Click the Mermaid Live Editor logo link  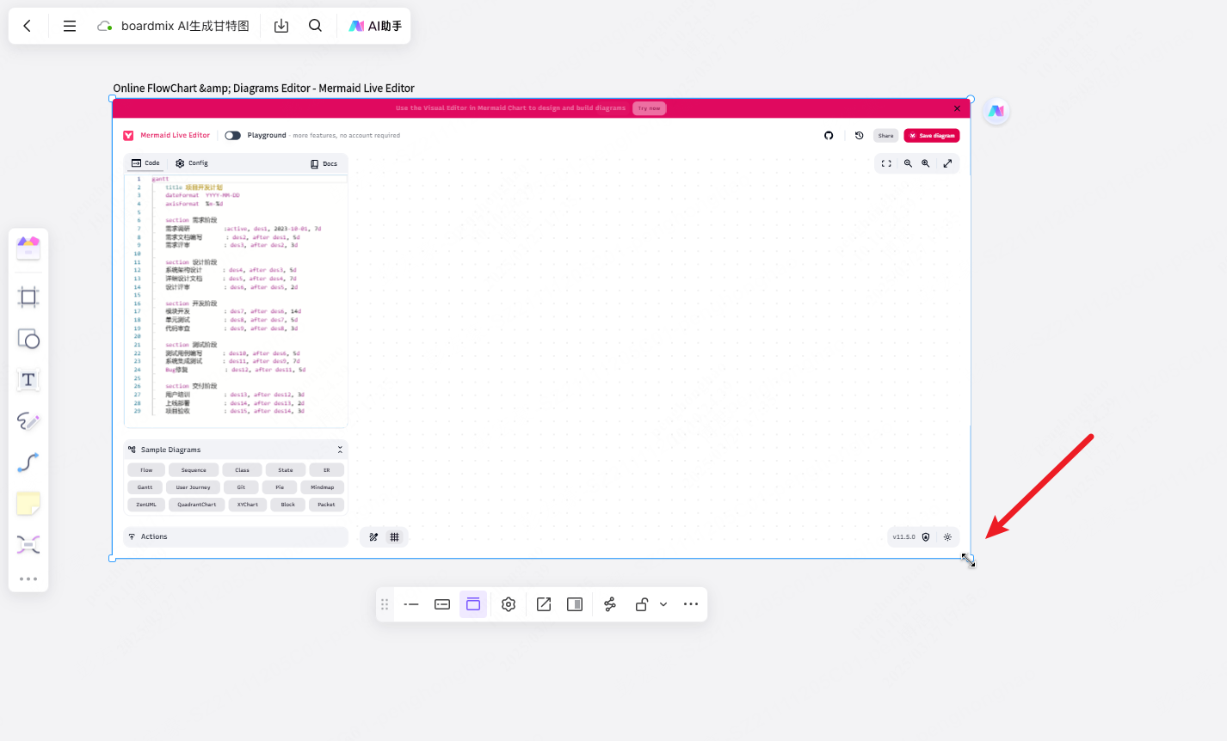pos(167,135)
